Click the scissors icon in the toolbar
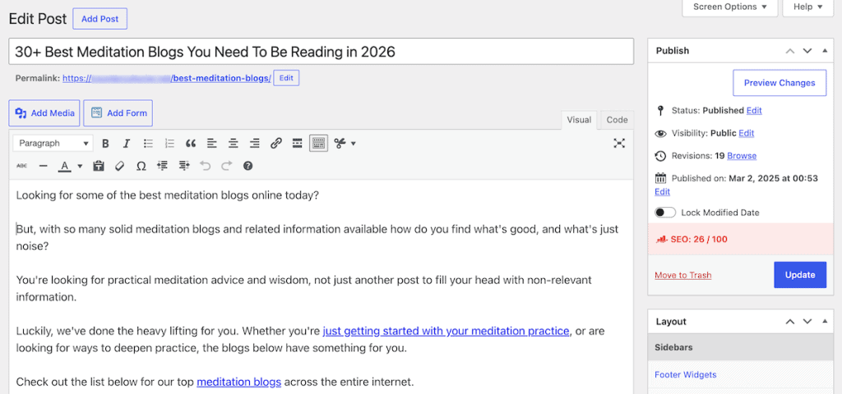The image size is (842, 394). coord(340,143)
